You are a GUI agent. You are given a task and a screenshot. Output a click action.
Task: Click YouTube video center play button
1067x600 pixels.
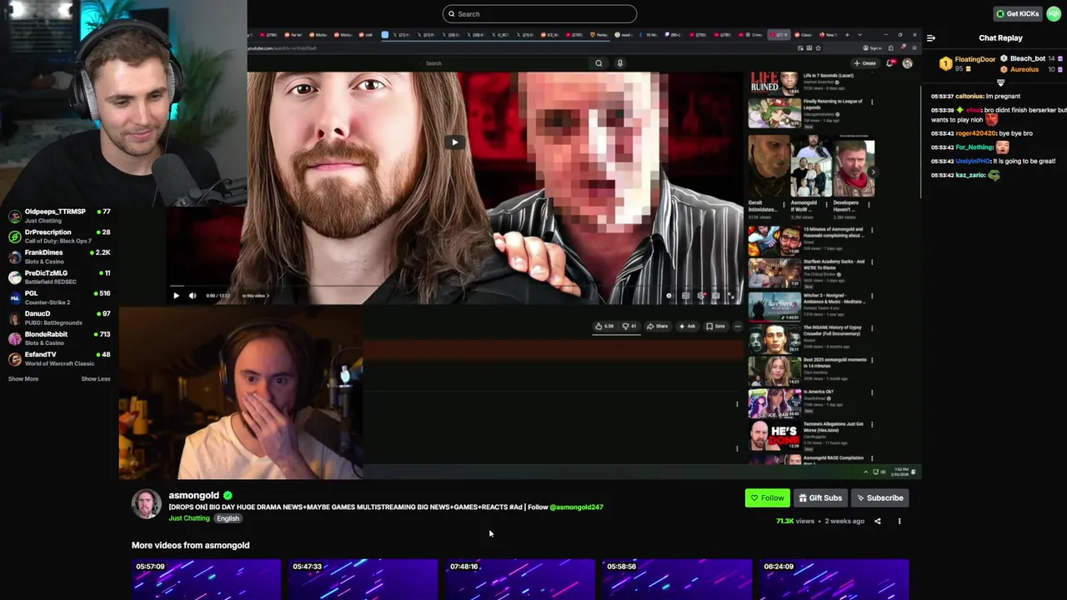point(454,142)
